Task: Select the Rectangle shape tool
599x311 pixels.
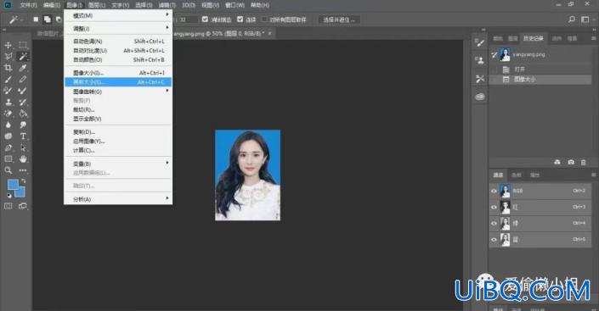Action: point(8,159)
